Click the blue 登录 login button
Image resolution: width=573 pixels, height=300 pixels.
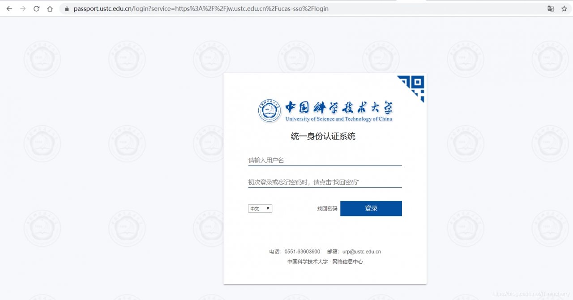point(371,208)
